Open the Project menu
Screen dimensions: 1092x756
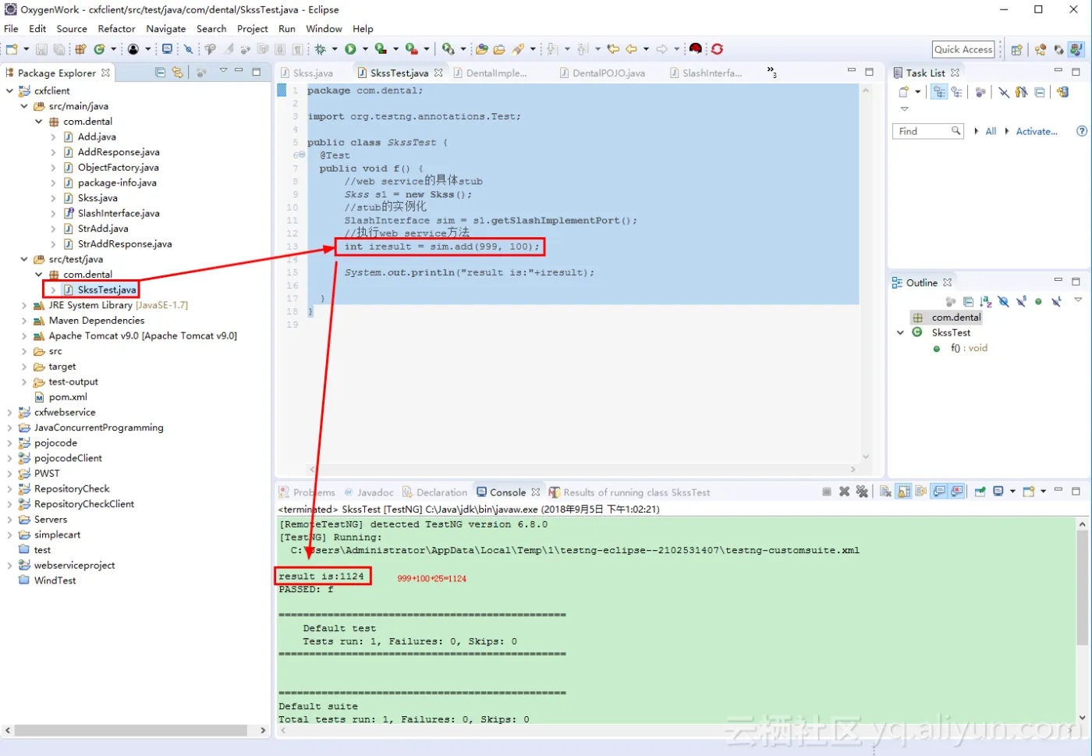[x=253, y=29]
